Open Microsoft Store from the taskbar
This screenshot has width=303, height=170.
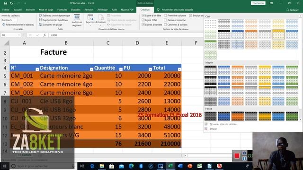112,166
